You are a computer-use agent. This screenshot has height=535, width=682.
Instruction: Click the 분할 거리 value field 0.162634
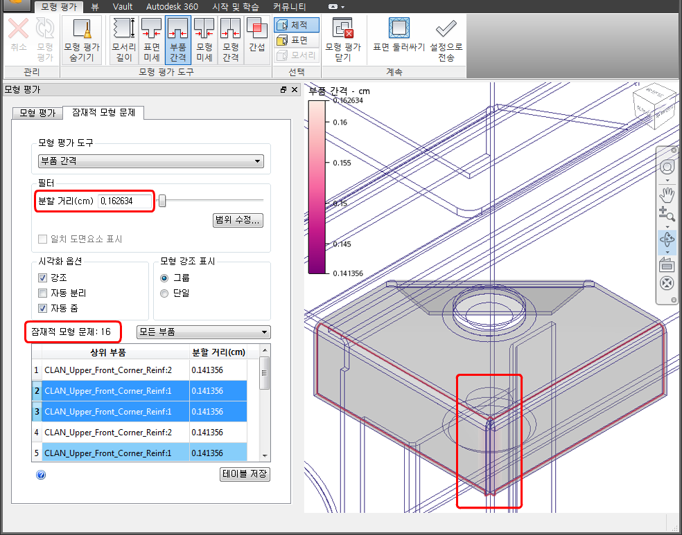(x=124, y=201)
